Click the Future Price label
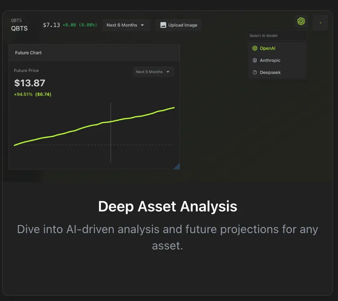Image resolution: width=338 pixels, height=301 pixels. point(26,70)
